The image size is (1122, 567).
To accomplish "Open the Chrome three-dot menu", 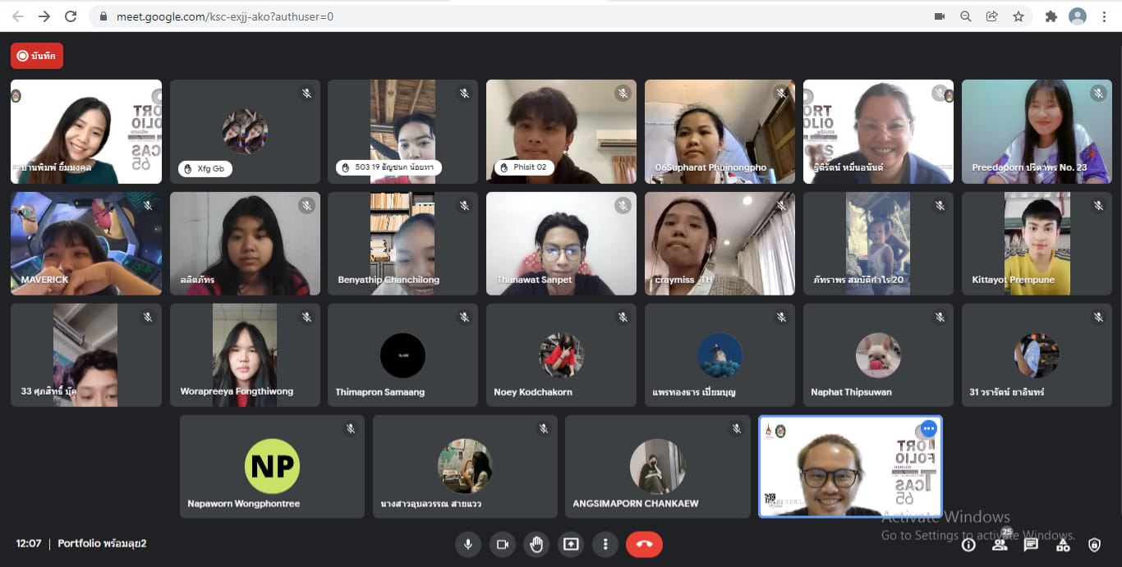I will click(x=1105, y=16).
